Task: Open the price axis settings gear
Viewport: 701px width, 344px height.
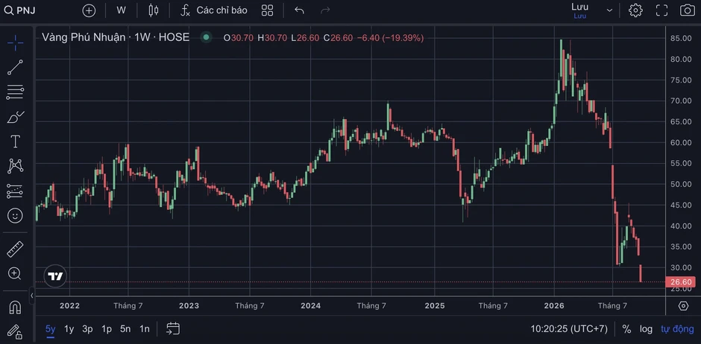Action: pos(683,305)
